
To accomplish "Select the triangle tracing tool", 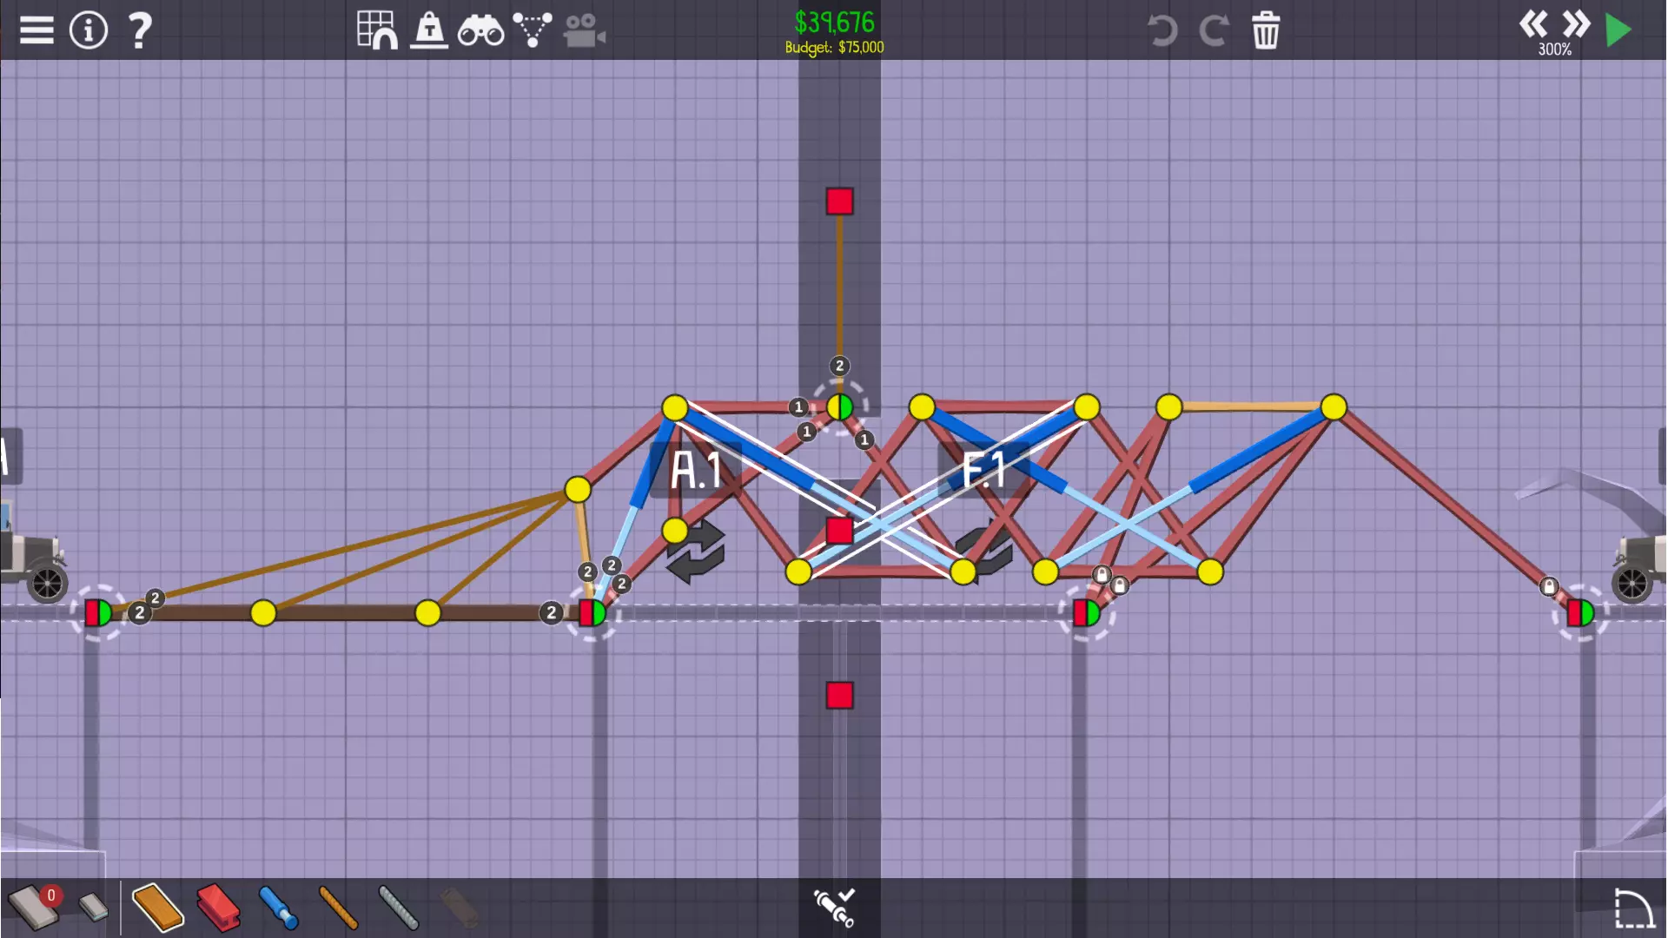I will 532,30.
